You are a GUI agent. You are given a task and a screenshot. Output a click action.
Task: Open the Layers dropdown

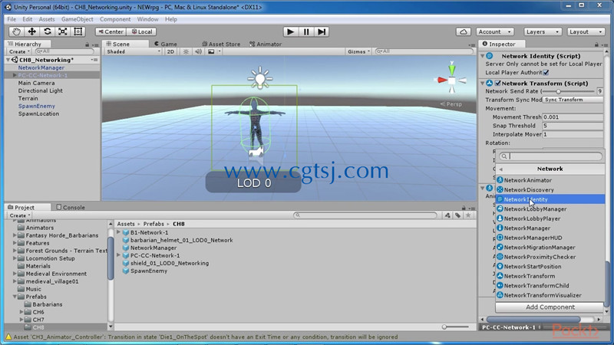[x=543, y=31]
